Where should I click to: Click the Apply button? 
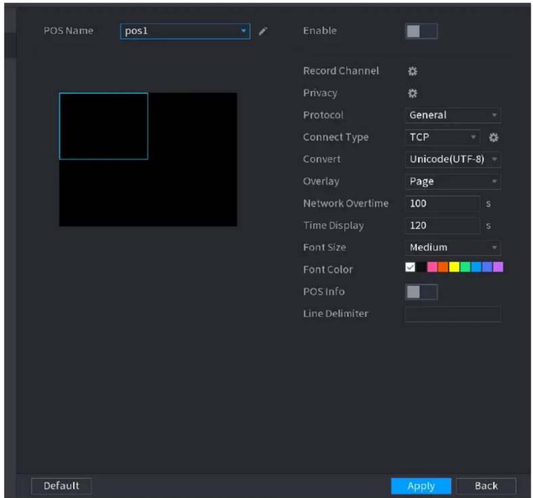[x=421, y=486]
